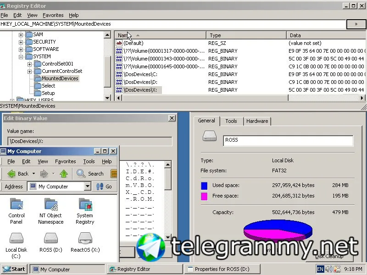Collapse the SYSTEM registry key
This screenshot has width=367, height=275.
(x=21, y=57)
